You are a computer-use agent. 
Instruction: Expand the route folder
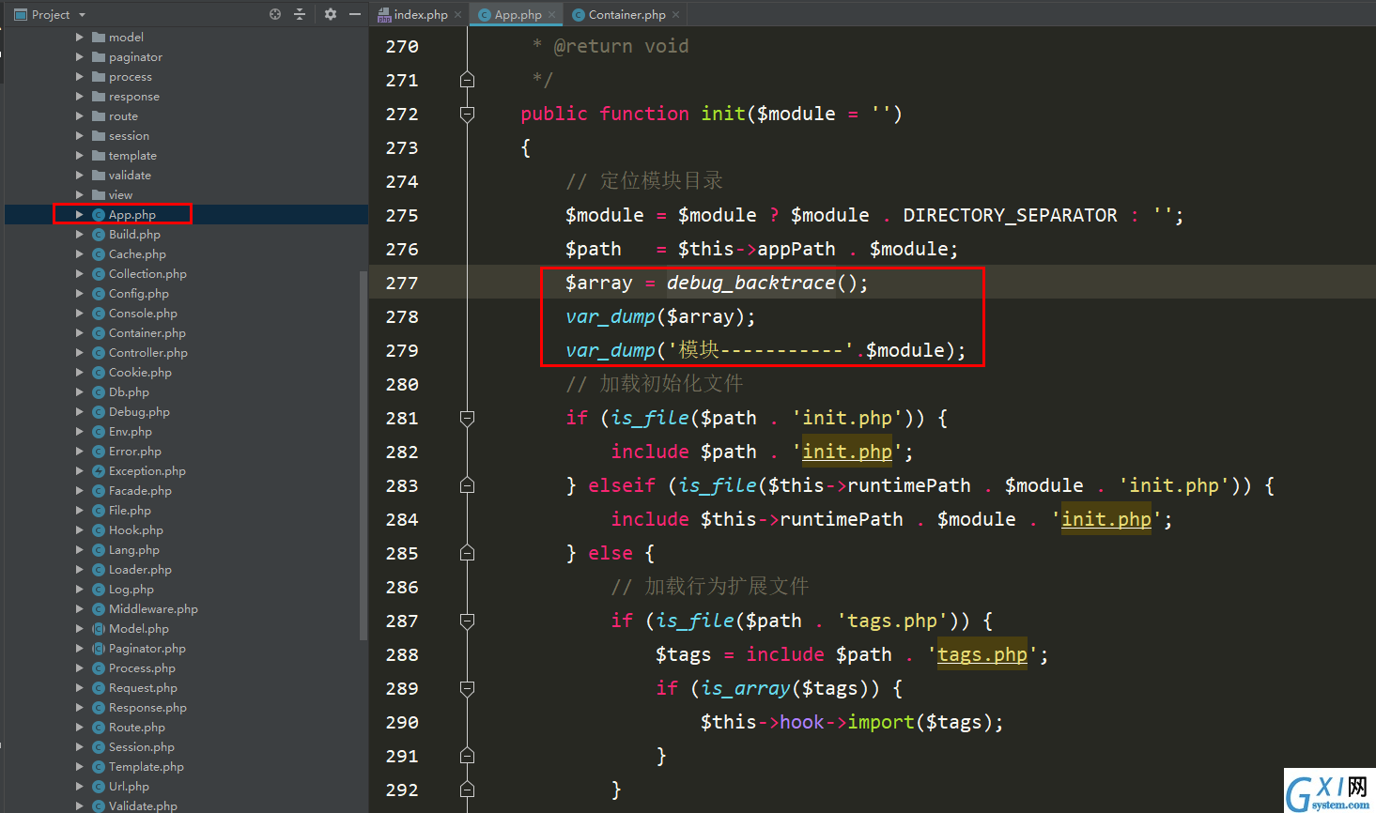click(80, 116)
